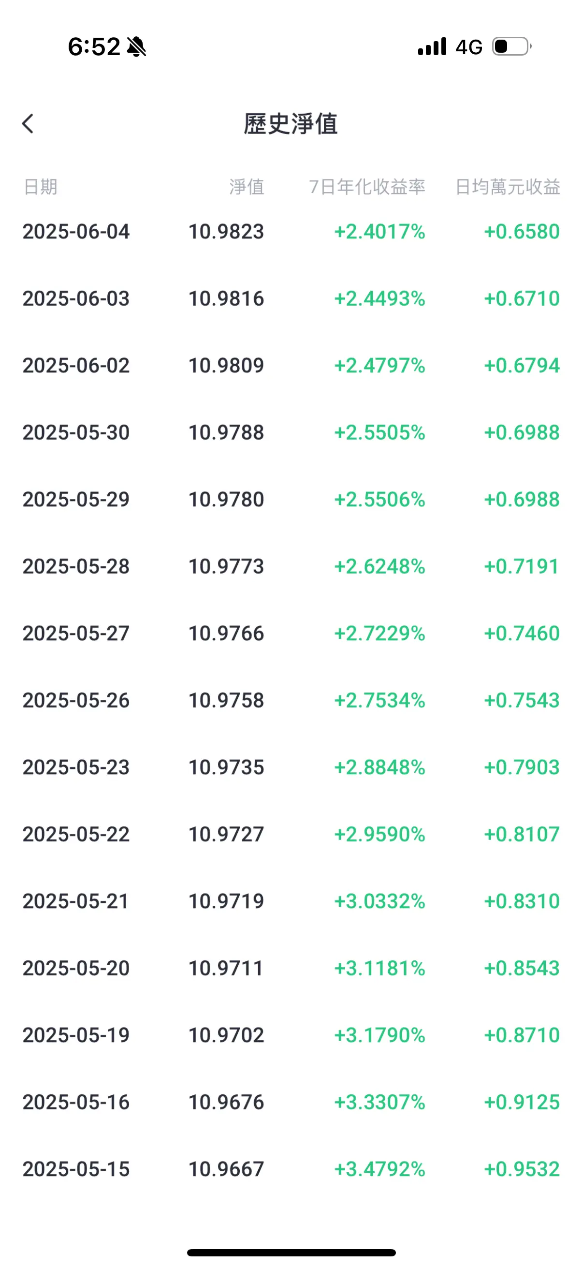Tap net value 10.9702 for 2025-05-19
Screen dimensions: 583x1268
click(x=226, y=1035)
